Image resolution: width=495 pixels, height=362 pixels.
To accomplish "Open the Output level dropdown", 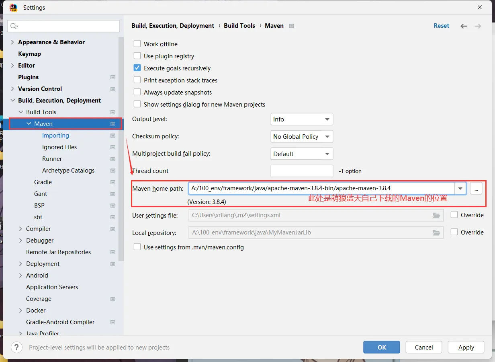I will (x=302, y=119).
